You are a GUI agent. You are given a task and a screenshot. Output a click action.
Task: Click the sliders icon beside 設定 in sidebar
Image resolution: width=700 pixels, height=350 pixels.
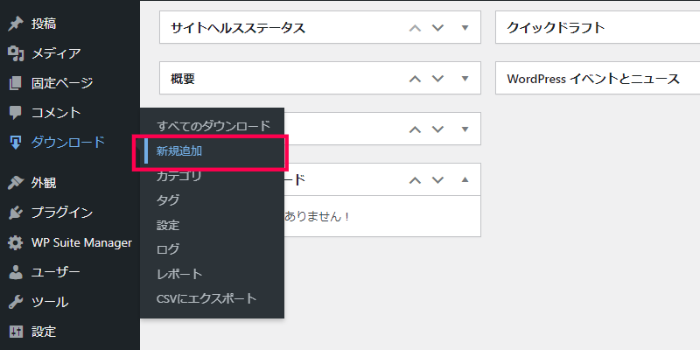16,332
